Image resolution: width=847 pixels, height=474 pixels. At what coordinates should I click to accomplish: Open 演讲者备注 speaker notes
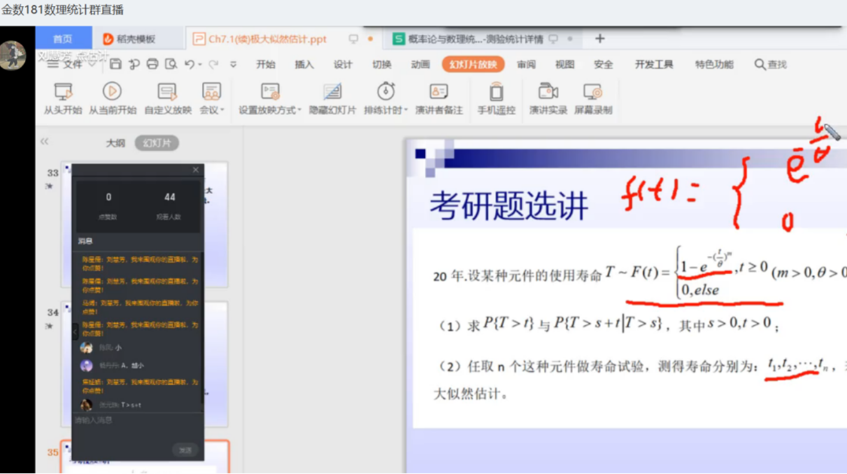tap(439, 92)
